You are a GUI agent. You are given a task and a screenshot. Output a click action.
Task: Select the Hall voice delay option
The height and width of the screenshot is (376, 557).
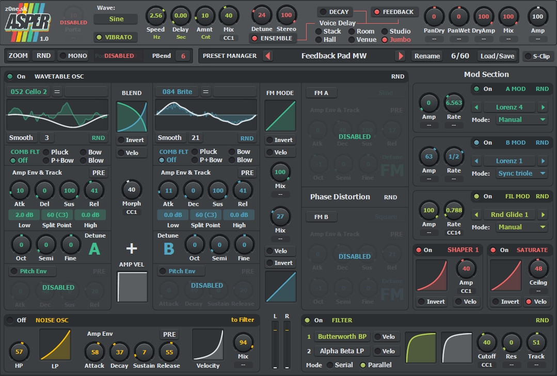click(x=326, y=40)
